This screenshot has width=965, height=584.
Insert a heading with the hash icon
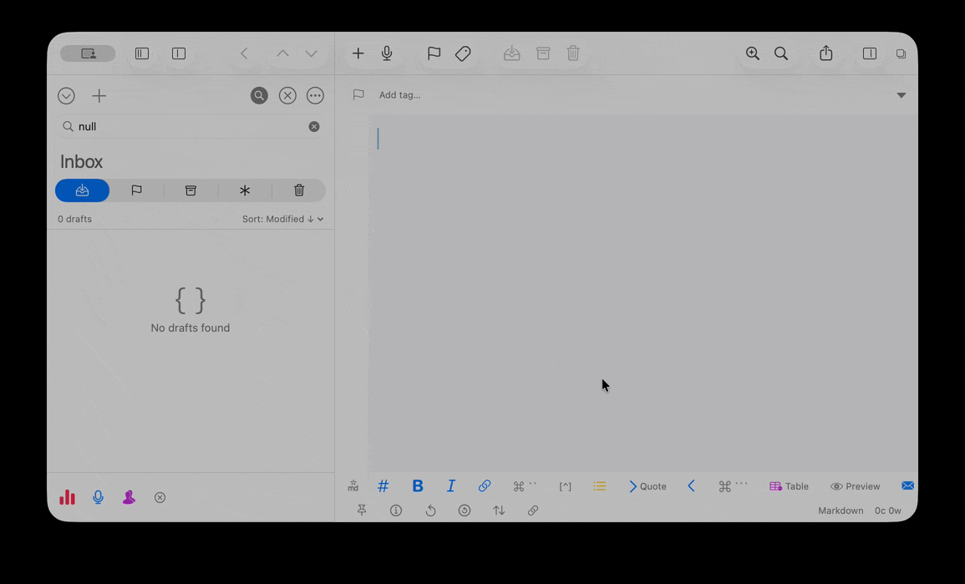(x=383, y=486)
